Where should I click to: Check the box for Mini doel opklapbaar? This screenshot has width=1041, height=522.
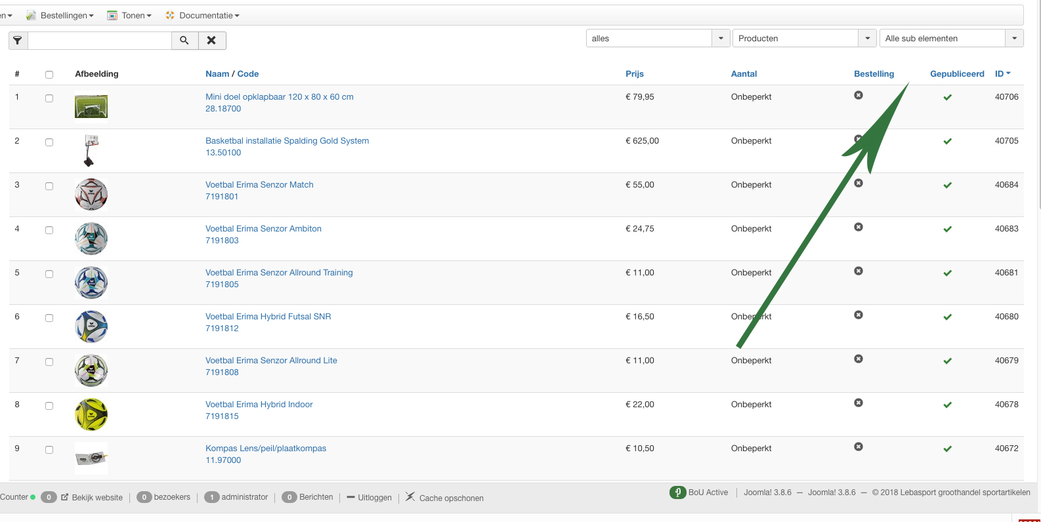[x=49, y=98]
